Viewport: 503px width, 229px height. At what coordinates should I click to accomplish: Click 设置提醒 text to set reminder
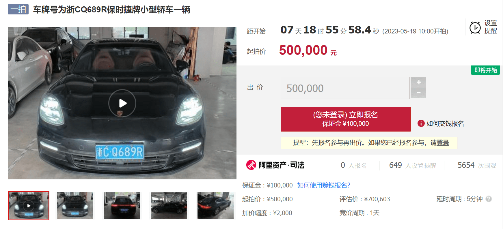pyautogui.click(x=491, y=27)
